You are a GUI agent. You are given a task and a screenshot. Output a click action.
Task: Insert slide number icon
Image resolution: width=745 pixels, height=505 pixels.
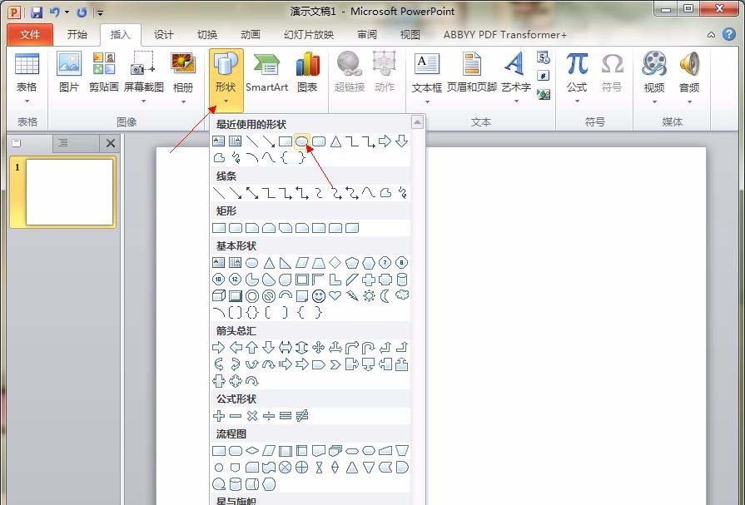[543, 76]
